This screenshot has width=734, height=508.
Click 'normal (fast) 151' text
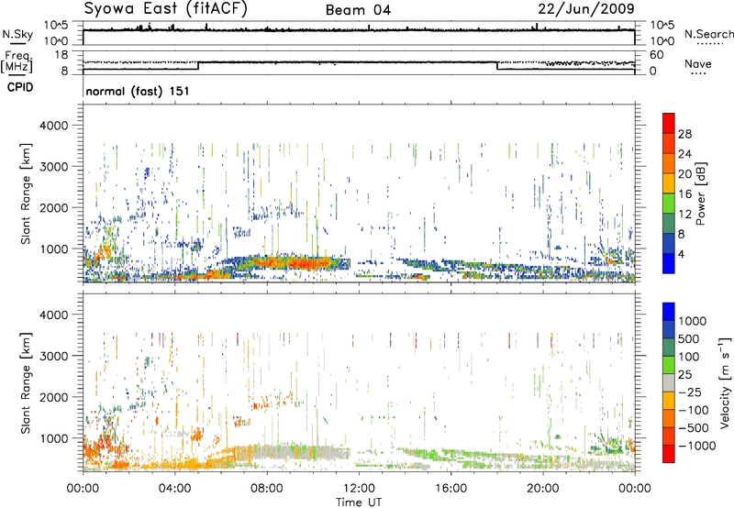138,91
